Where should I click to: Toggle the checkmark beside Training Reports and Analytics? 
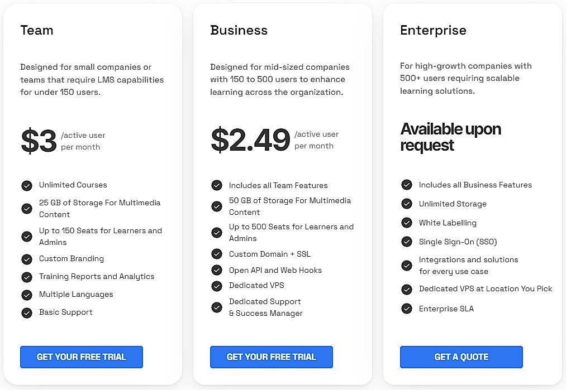point(27,276)
